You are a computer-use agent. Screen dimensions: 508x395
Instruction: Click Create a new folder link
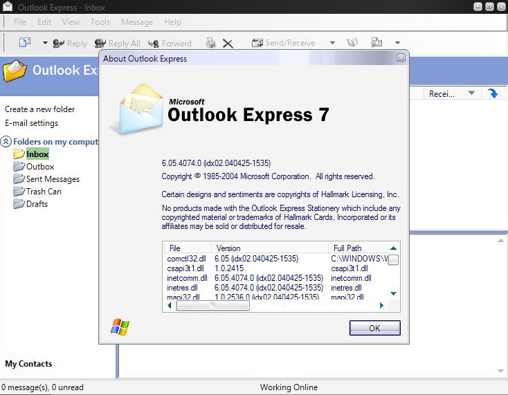click(x=40, y=109)
